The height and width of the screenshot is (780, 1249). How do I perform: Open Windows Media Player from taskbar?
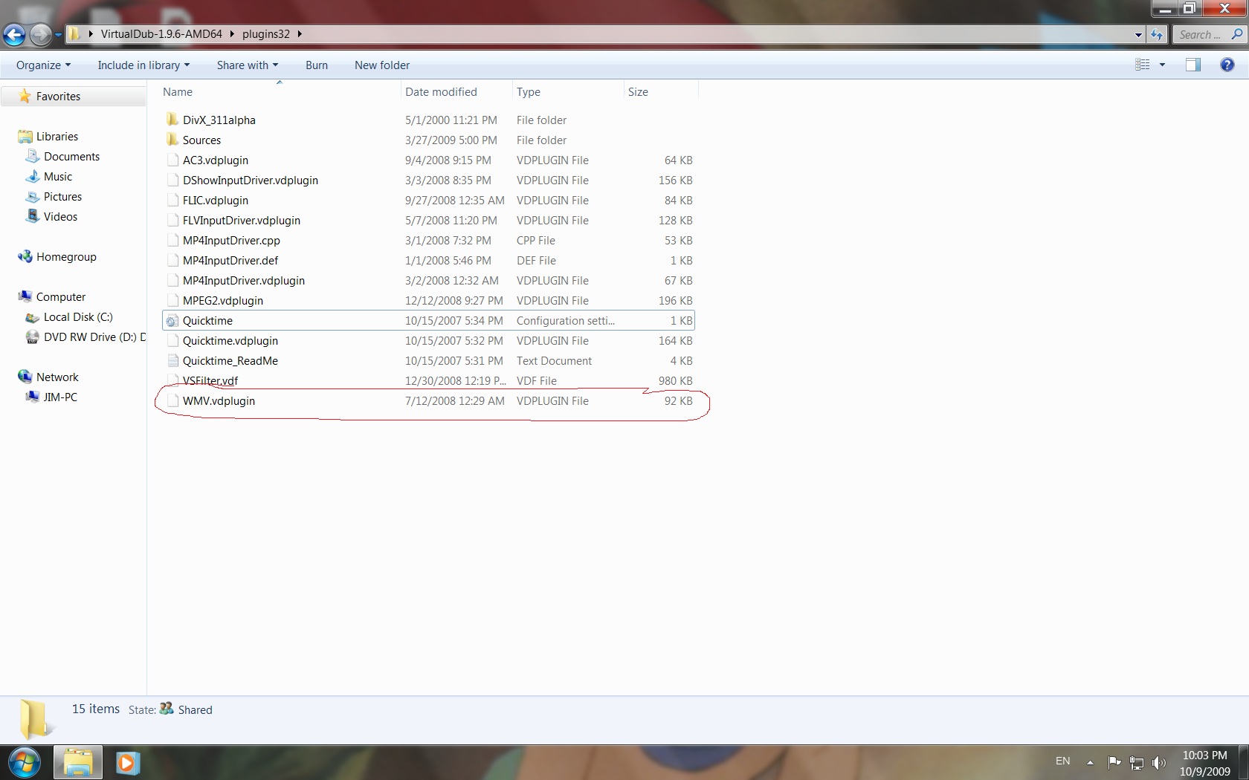(127, 763)
